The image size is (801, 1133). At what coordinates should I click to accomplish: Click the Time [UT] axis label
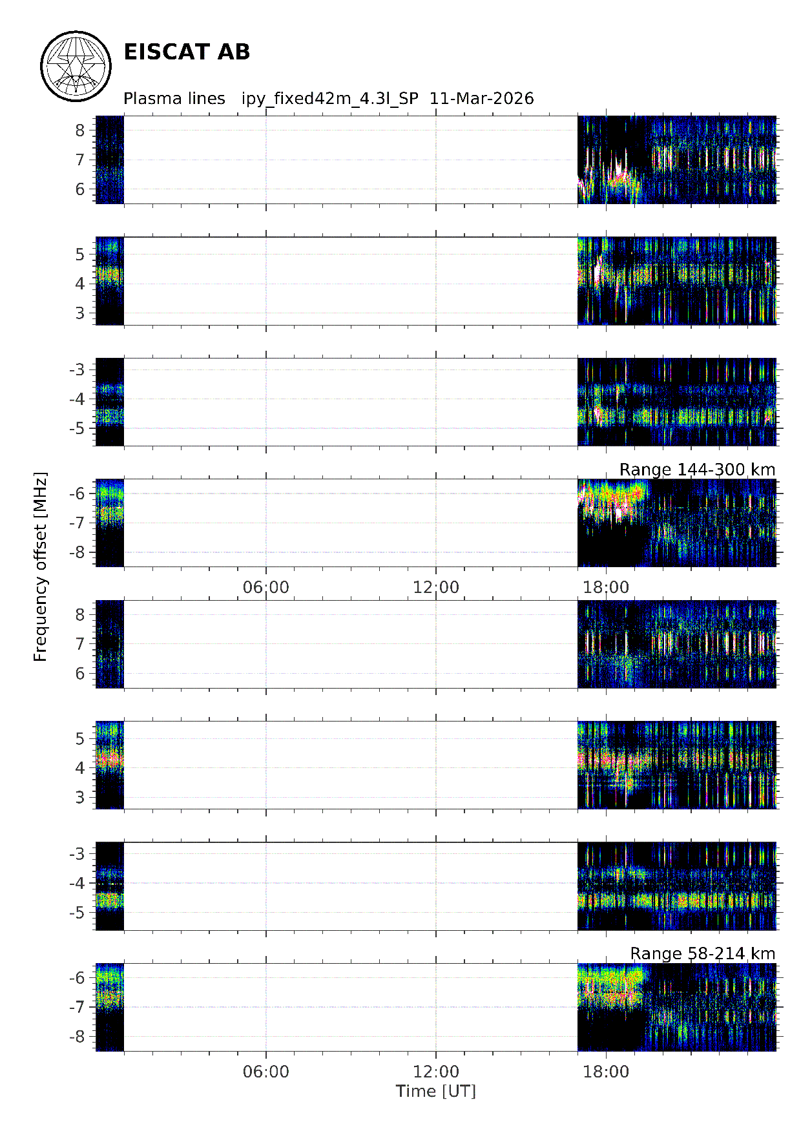pos(435,1091)
